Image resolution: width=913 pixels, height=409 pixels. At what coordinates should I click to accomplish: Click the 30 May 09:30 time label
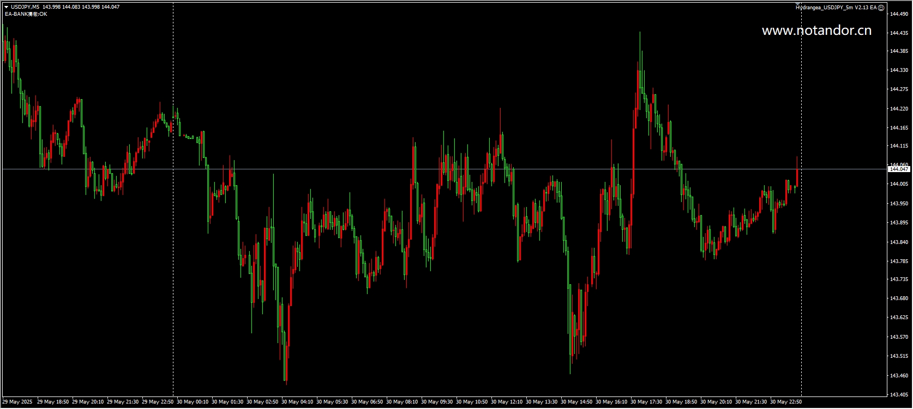click(x=437, y=402)
